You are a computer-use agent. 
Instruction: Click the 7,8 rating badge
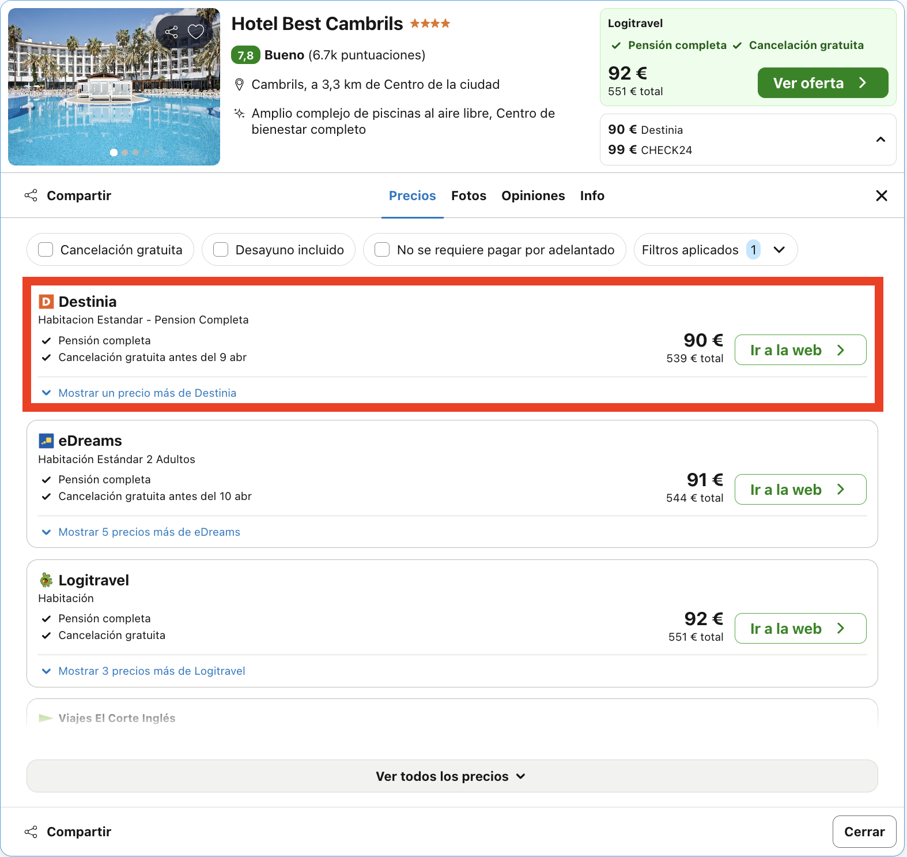click(245, 55)
